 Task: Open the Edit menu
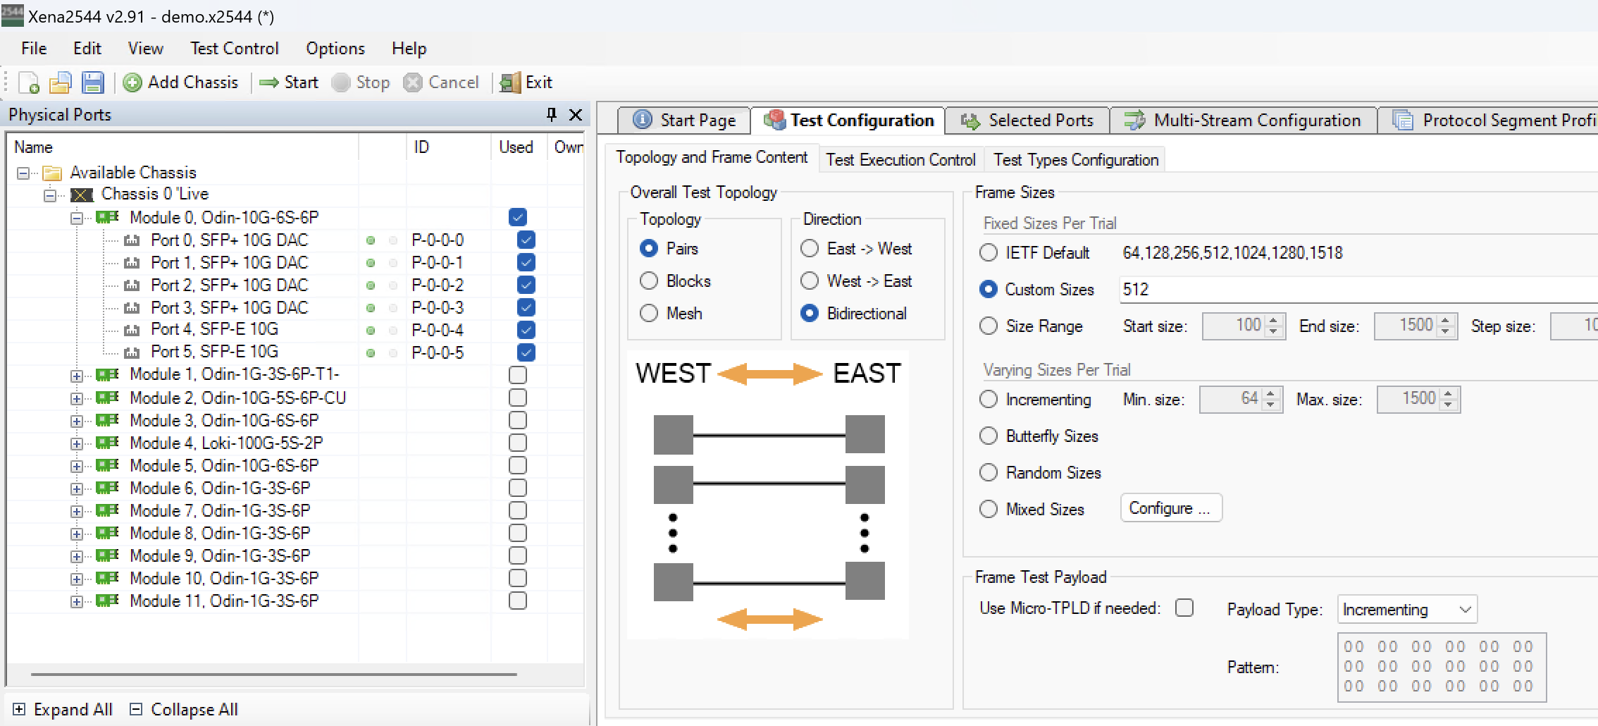[87, 48]
